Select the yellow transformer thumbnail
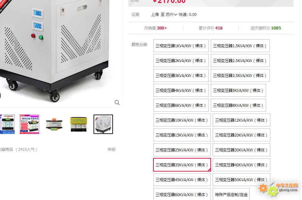Screen dimensions: 302x200 (x=79, y=124)
